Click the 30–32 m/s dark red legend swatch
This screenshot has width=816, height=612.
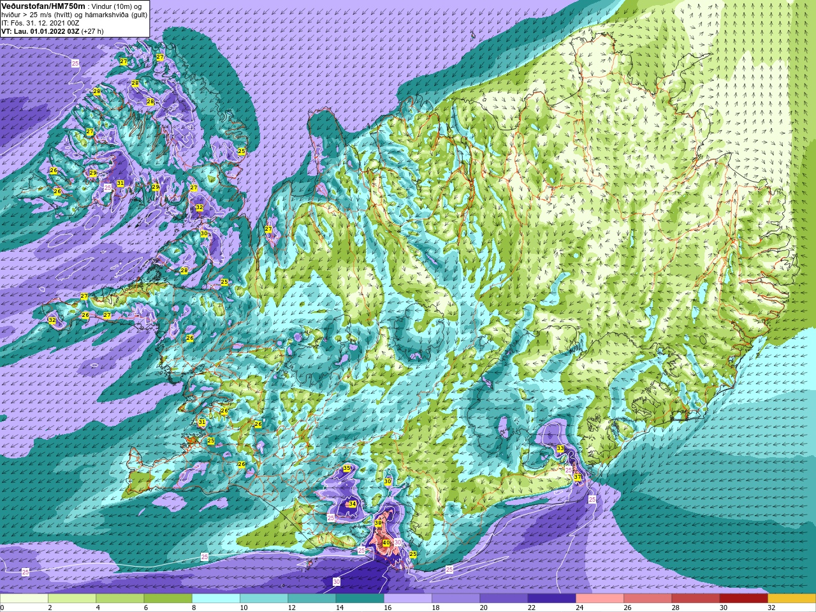click(744, 599)
